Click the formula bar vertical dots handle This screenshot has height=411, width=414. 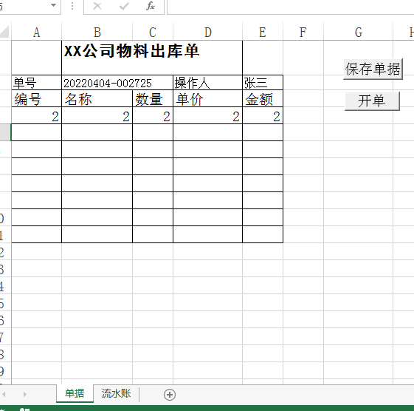click(x=72, y=6)
